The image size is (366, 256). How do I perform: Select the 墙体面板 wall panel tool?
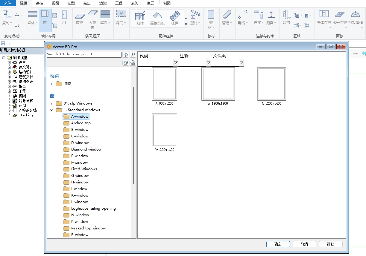(x=324, y=19)
